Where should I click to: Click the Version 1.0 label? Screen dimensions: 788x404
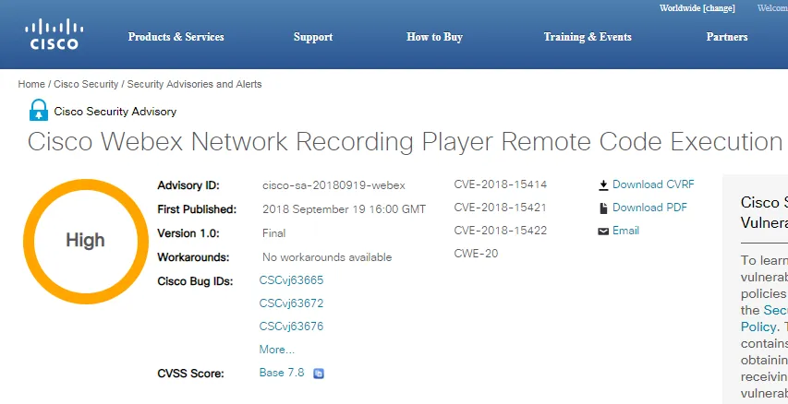point(188,233)
